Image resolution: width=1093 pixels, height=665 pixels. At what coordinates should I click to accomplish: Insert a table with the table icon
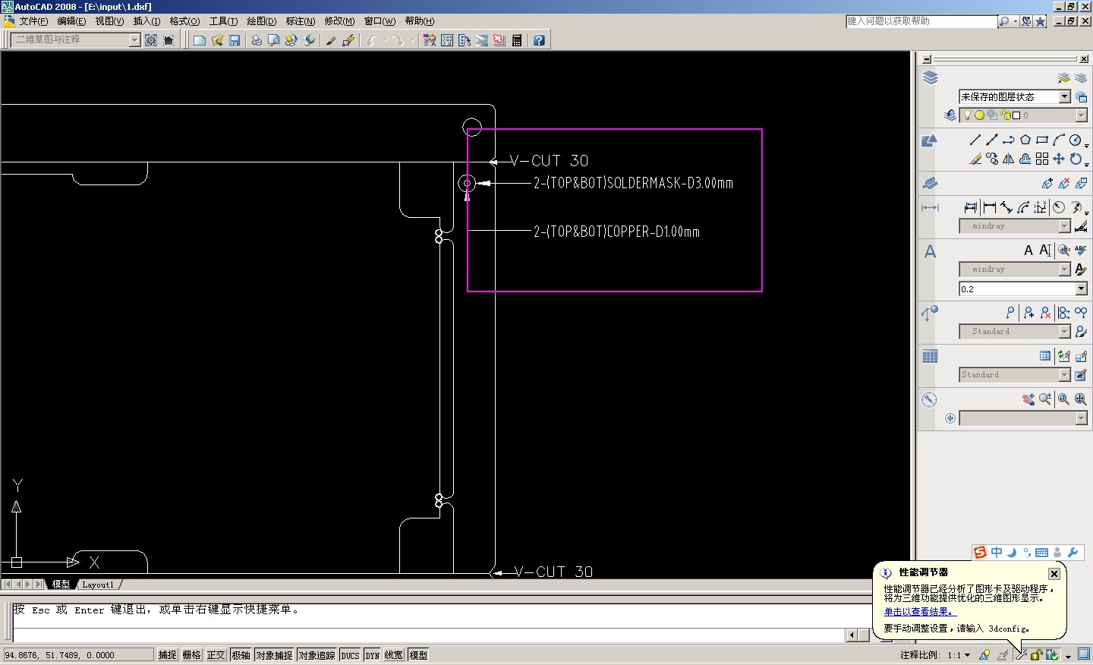pyautogui.click(x=1045, y=356)
